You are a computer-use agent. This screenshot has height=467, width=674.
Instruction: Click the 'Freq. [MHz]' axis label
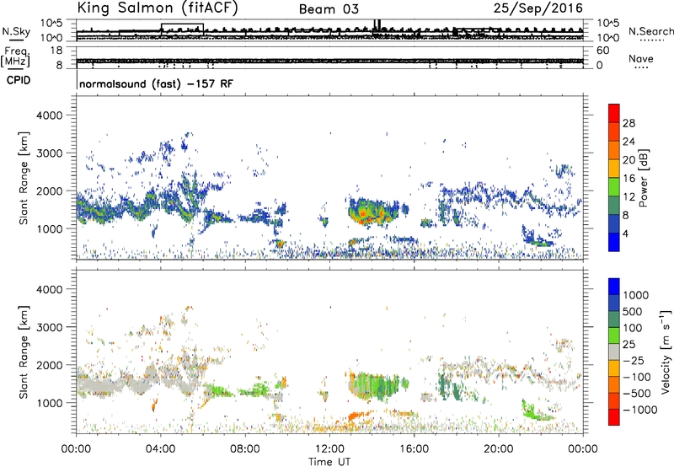[15, 57]
